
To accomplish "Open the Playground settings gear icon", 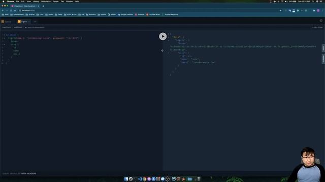I will [321, 21].
